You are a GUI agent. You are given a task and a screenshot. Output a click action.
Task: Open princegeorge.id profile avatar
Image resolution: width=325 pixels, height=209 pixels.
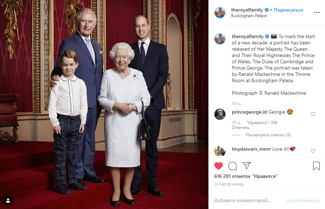click(220, 114)
